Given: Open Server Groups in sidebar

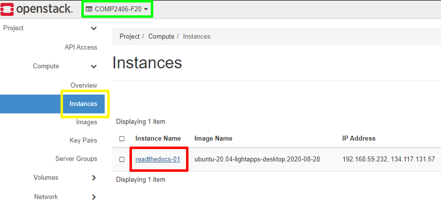Looking at the screenshot, I should [x=76, y=159].
